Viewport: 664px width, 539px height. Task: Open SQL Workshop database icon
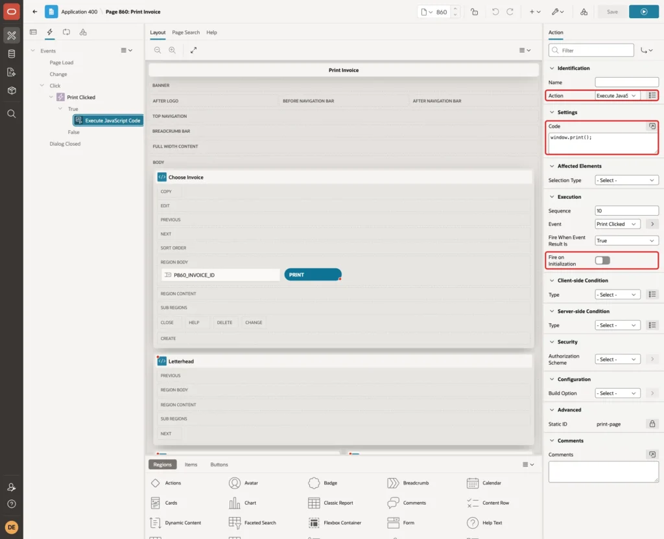12,54
